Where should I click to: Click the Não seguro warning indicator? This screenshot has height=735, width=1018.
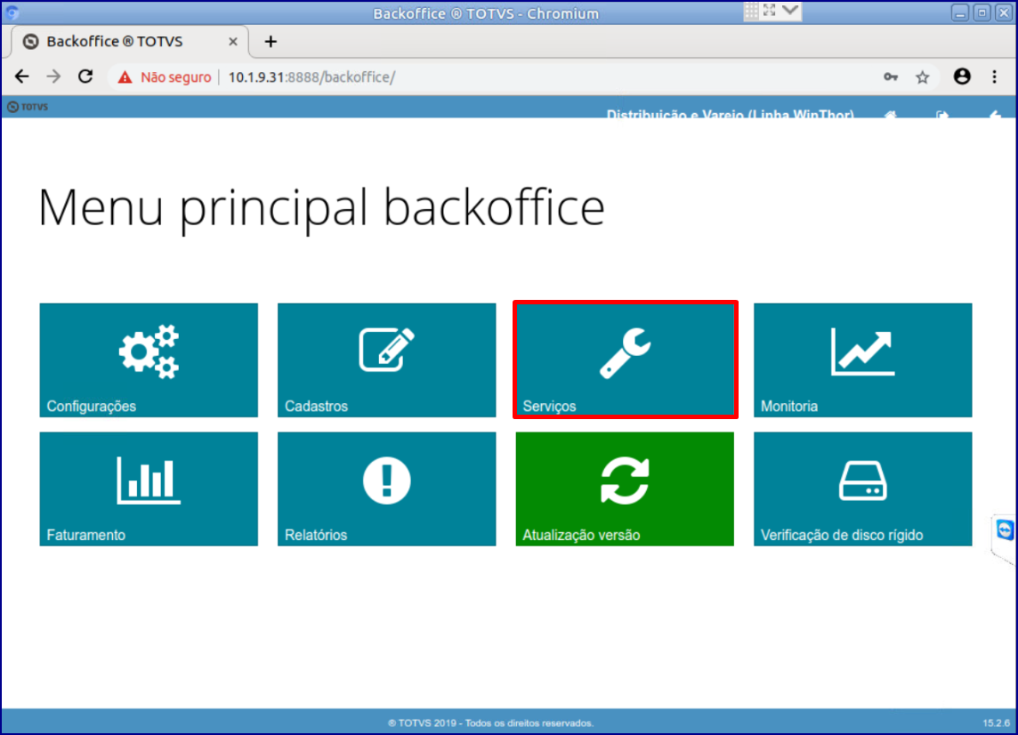click(165, 77)
